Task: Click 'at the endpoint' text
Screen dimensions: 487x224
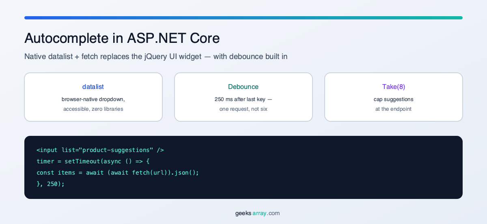Action: click(393, 109)
